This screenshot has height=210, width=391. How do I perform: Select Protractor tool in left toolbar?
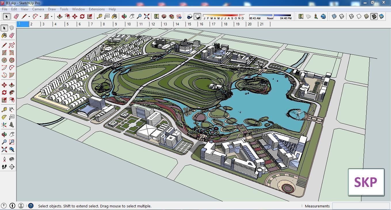point(4,117)
